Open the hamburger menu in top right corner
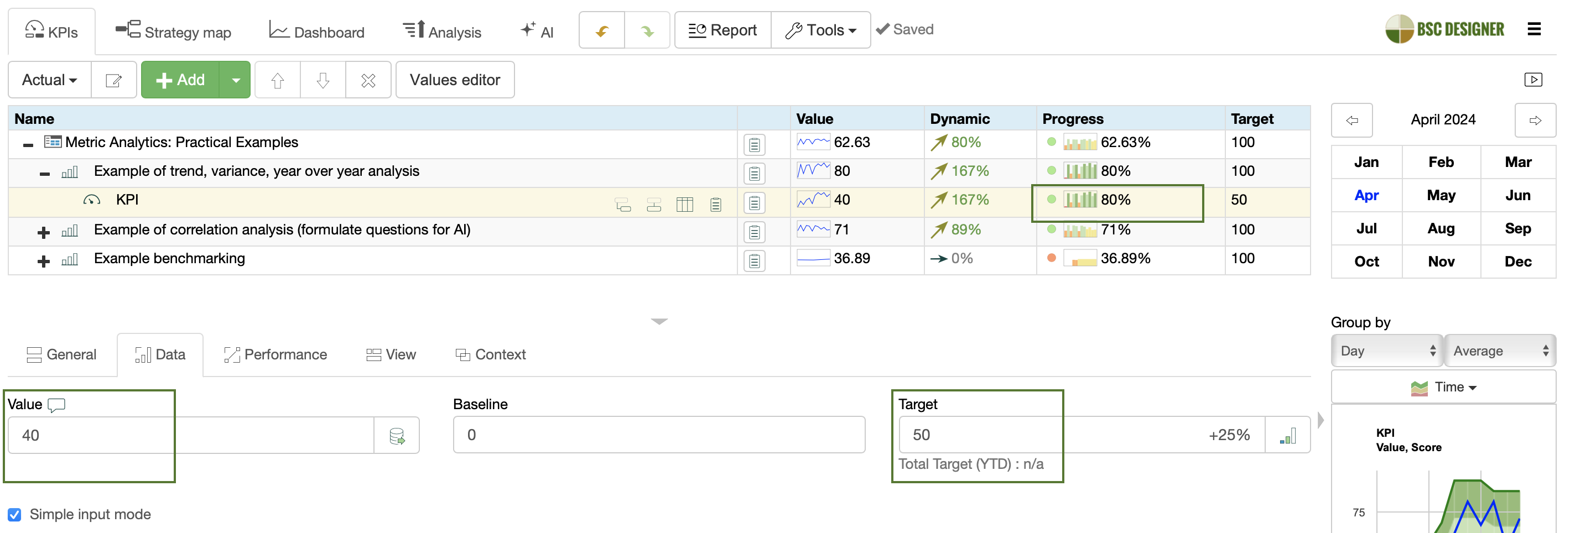1570x533 pixels. (x=1535, y=29)
